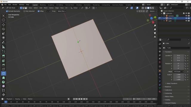Select the Poly Build tool
The image size is (191, 107).
coord(3,78)
